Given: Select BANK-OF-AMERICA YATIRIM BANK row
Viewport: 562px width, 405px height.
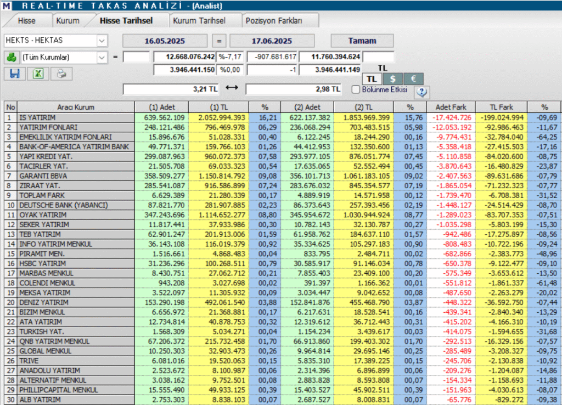Looking at the screenshot, I should coord(283,147).
